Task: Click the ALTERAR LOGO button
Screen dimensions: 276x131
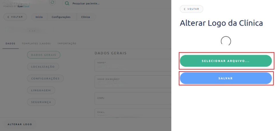Action: [x=20, y=124]
